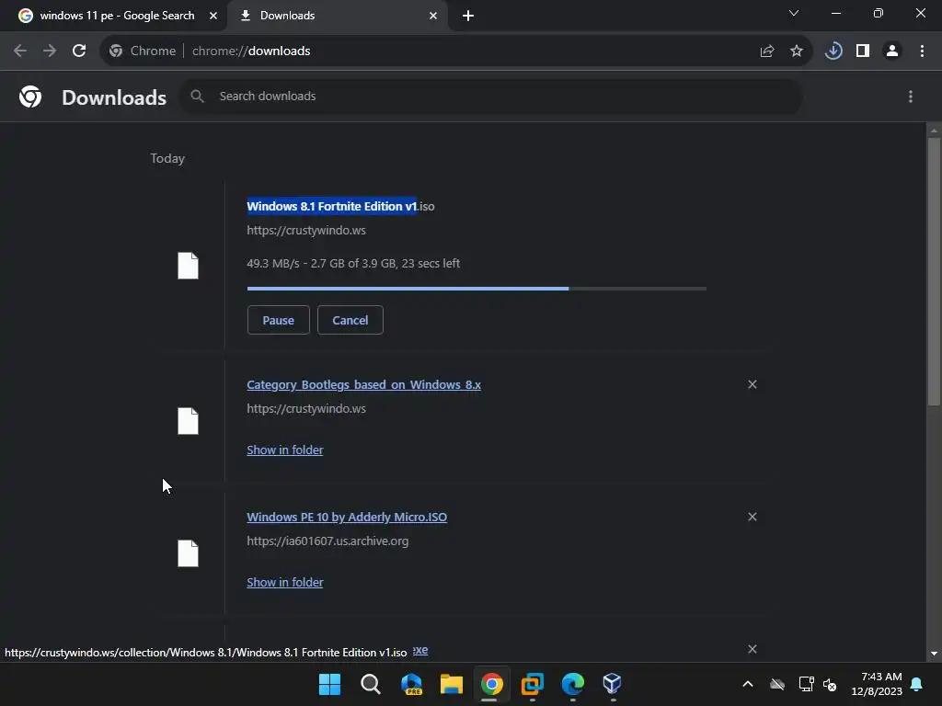Image resolution: width=942 pixels, height=706 pixels.
Task: Click the muted volume tray icon
Action: (x=831, y=684)
